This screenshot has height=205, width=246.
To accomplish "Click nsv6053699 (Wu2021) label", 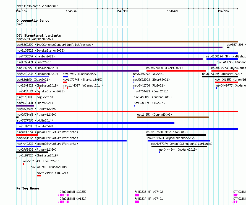I will 150,103.
